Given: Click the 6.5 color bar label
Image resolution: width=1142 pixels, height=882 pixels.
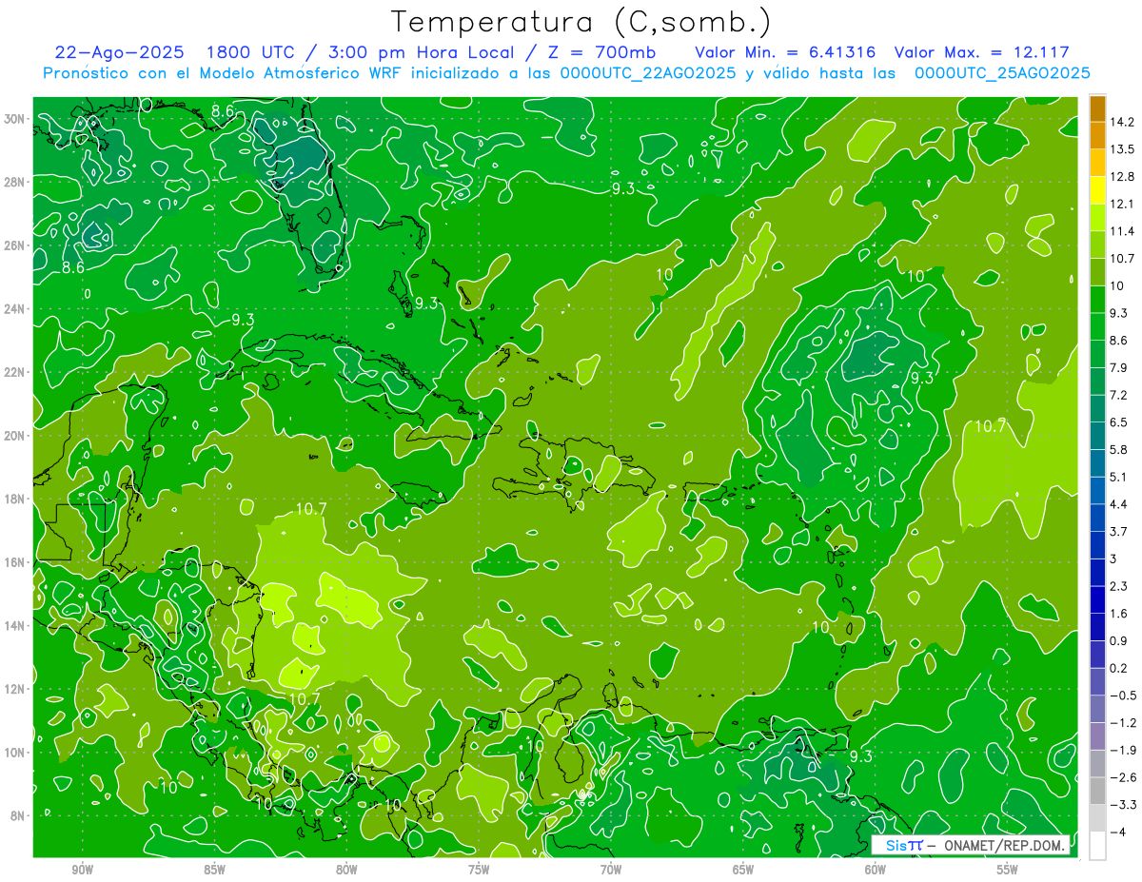Looking at the screenshot, I should 1119,422.
